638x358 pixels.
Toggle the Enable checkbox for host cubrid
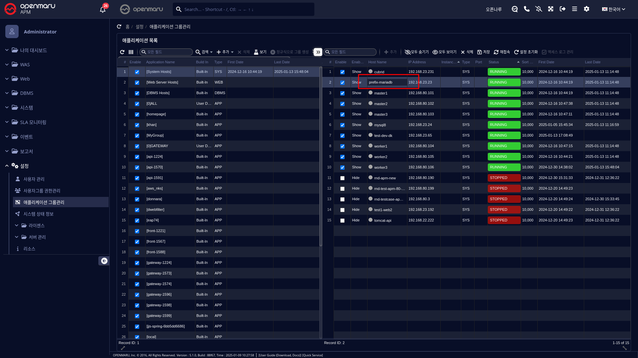(342, 72)
